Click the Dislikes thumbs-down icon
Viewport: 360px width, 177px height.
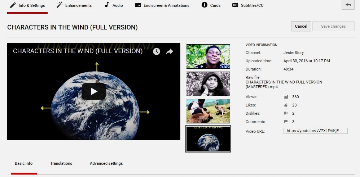tap(286, 113)
